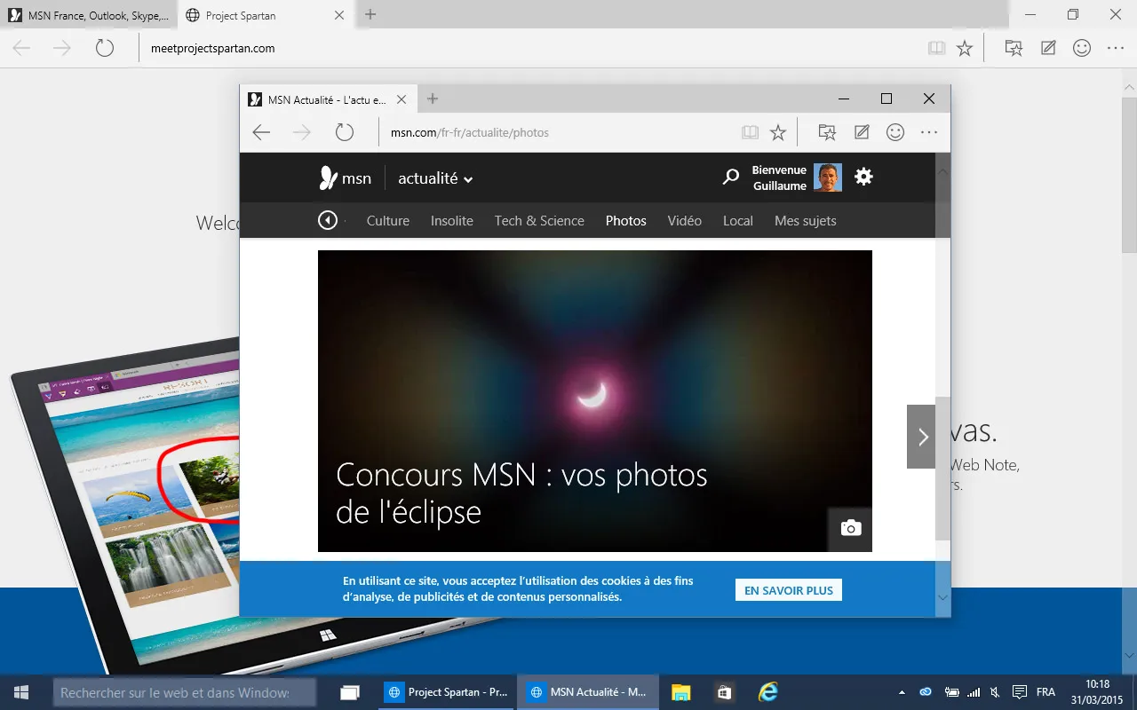1137x710 pixels.
Task: Click the msn.com address bar
Action: tap(558, 132)
